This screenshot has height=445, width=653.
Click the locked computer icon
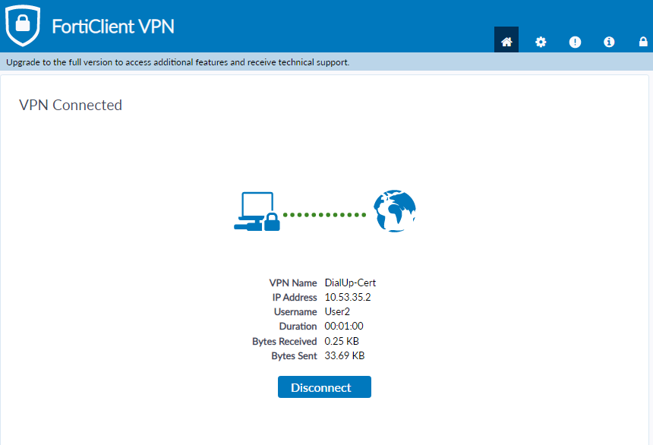coord(257,211)
